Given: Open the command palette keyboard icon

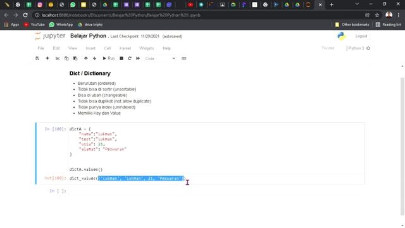Looking at the screenshot, I should [x=184, y=58].
